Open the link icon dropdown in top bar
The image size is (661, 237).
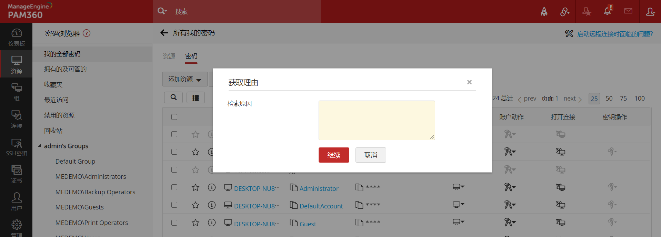(565, 12)
